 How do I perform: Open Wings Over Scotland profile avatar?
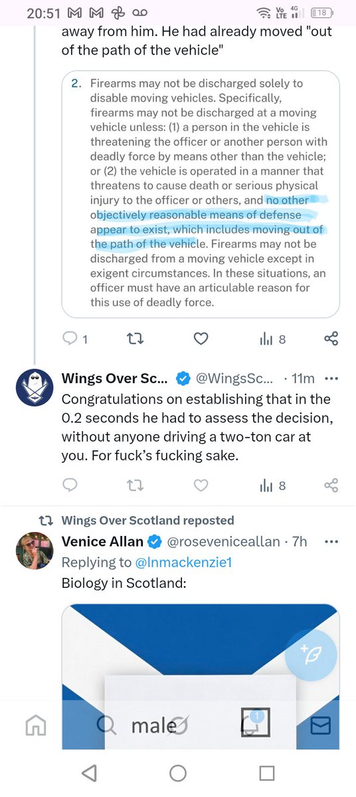pyautogui.click(x=34, y=389)
